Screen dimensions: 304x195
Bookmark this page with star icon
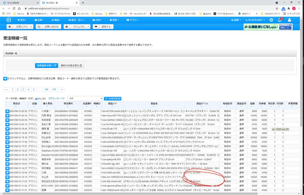[x=277, y=8]
